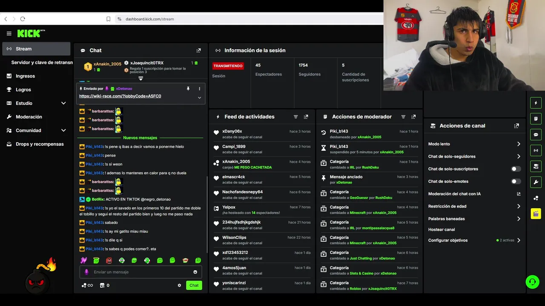
Task: Click into the Enviar un mensaje field
Action: pos(141,272)
